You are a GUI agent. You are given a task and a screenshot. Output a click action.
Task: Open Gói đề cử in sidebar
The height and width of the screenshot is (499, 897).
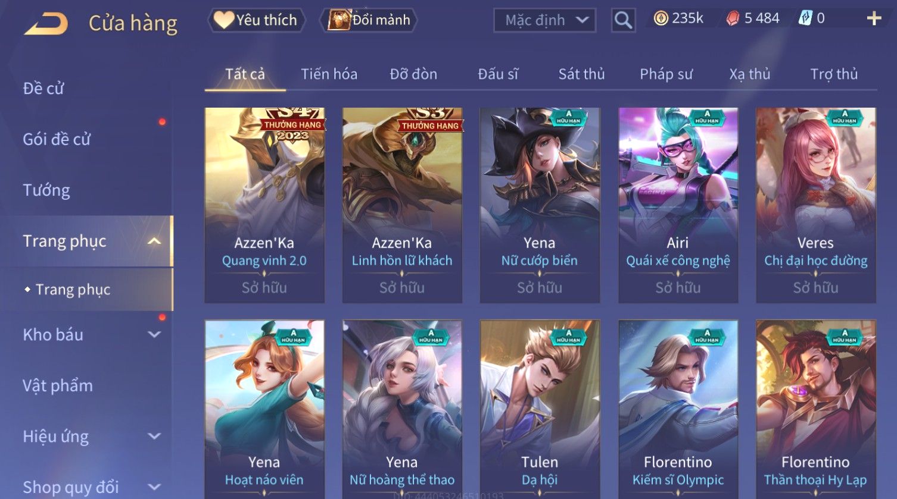coord(57,139)
